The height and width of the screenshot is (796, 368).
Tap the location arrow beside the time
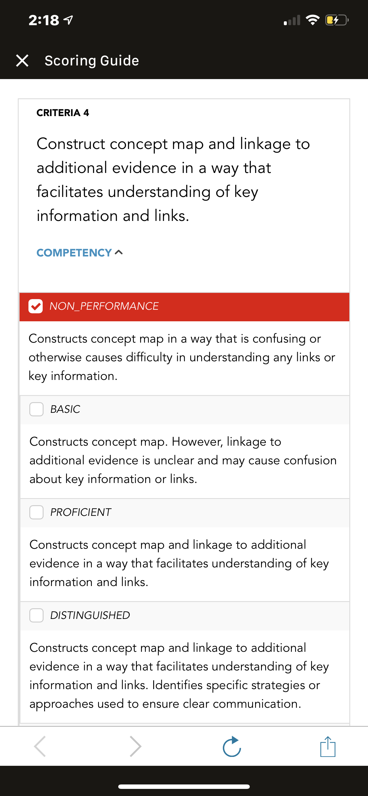(68, 20)
